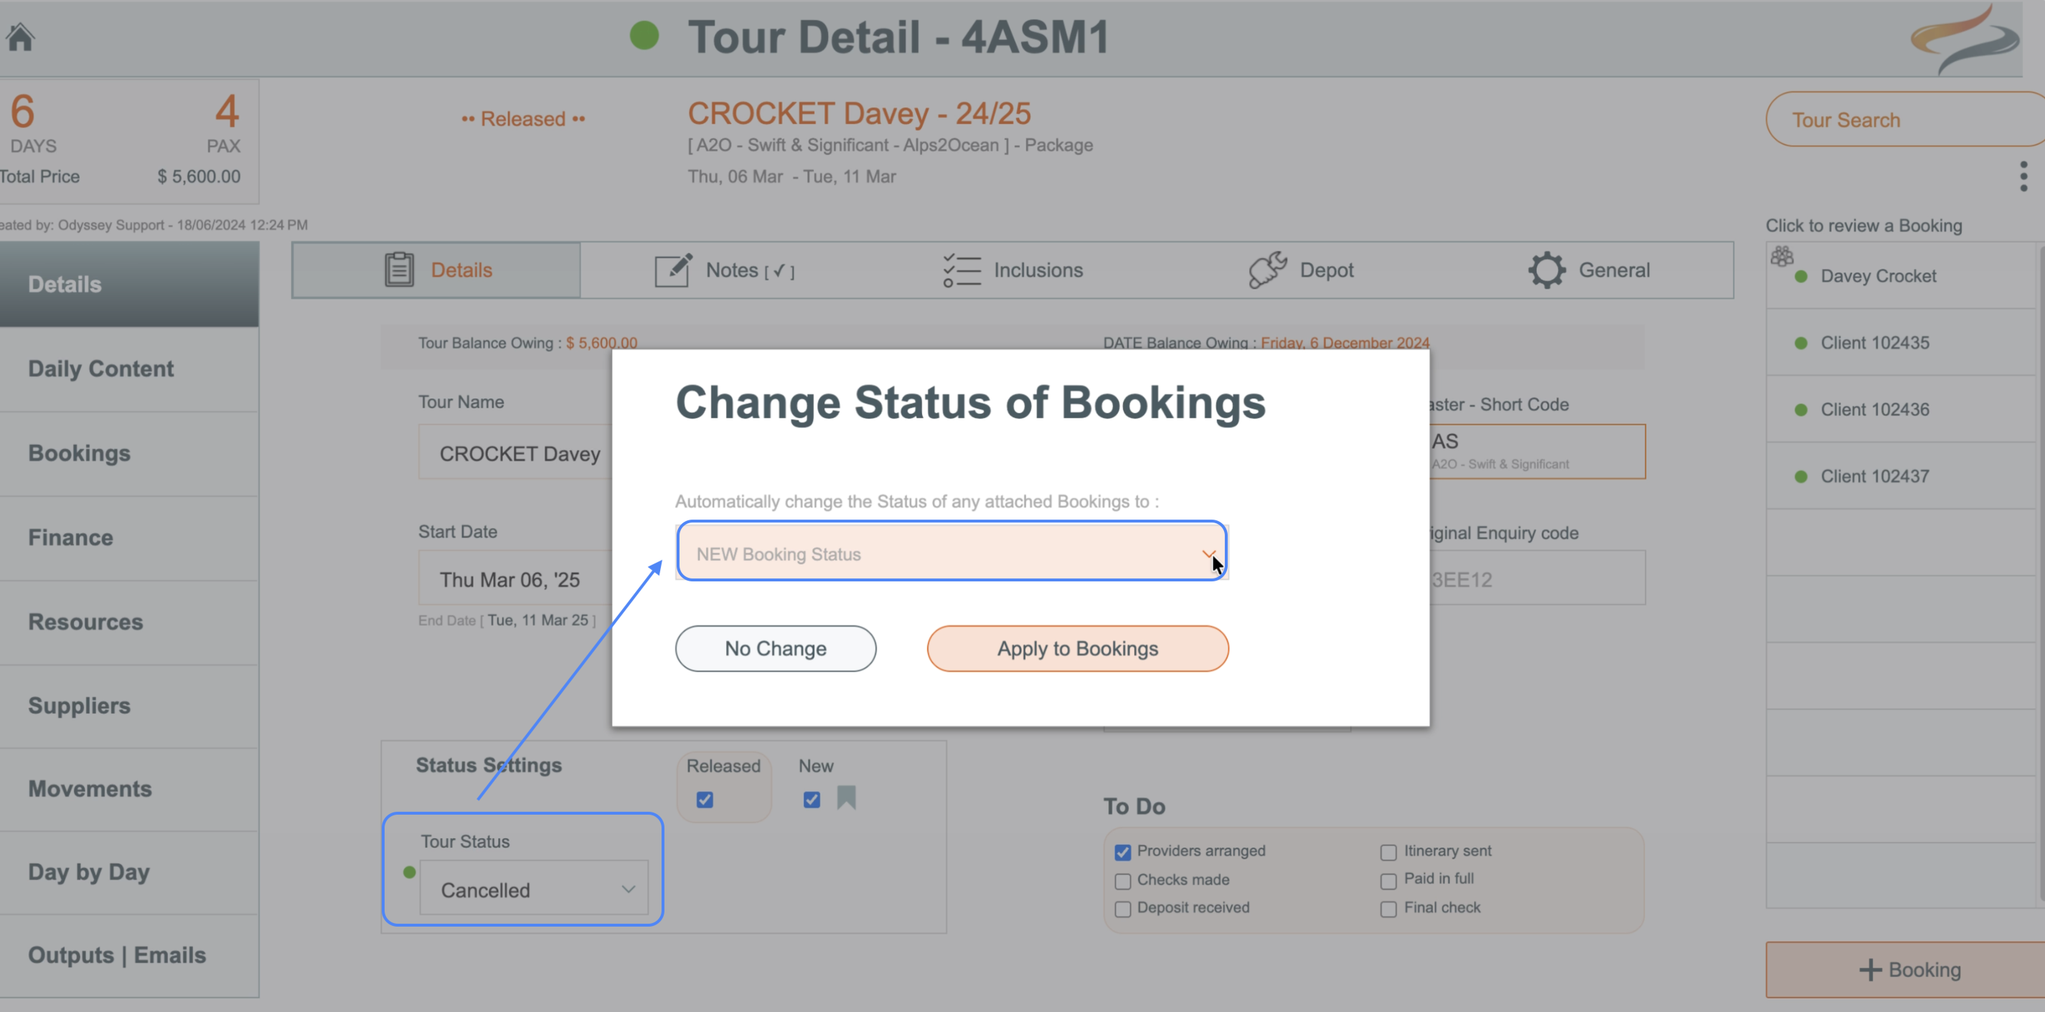Click the home icon
2045x1012 pixels.
point(21,37)
